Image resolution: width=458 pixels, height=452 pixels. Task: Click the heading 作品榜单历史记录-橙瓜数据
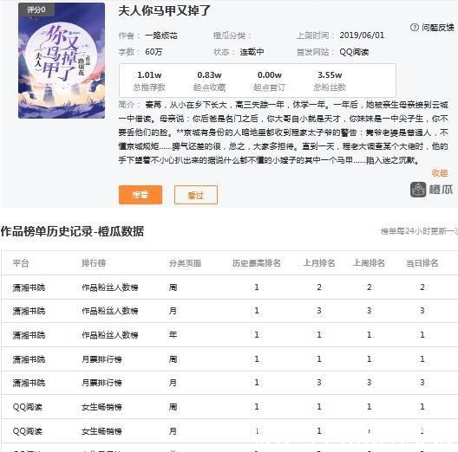[x=72, y=231]
